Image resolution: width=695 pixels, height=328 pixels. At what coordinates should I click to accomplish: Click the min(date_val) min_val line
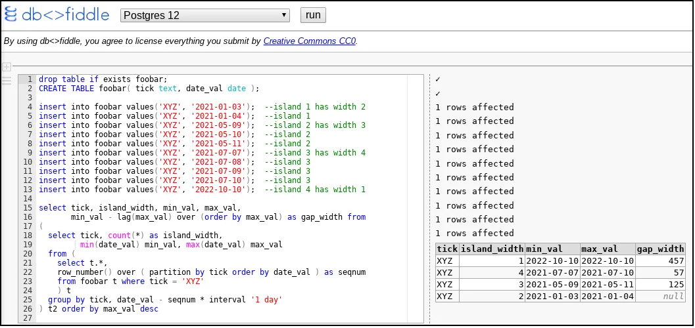click(181, 245)
